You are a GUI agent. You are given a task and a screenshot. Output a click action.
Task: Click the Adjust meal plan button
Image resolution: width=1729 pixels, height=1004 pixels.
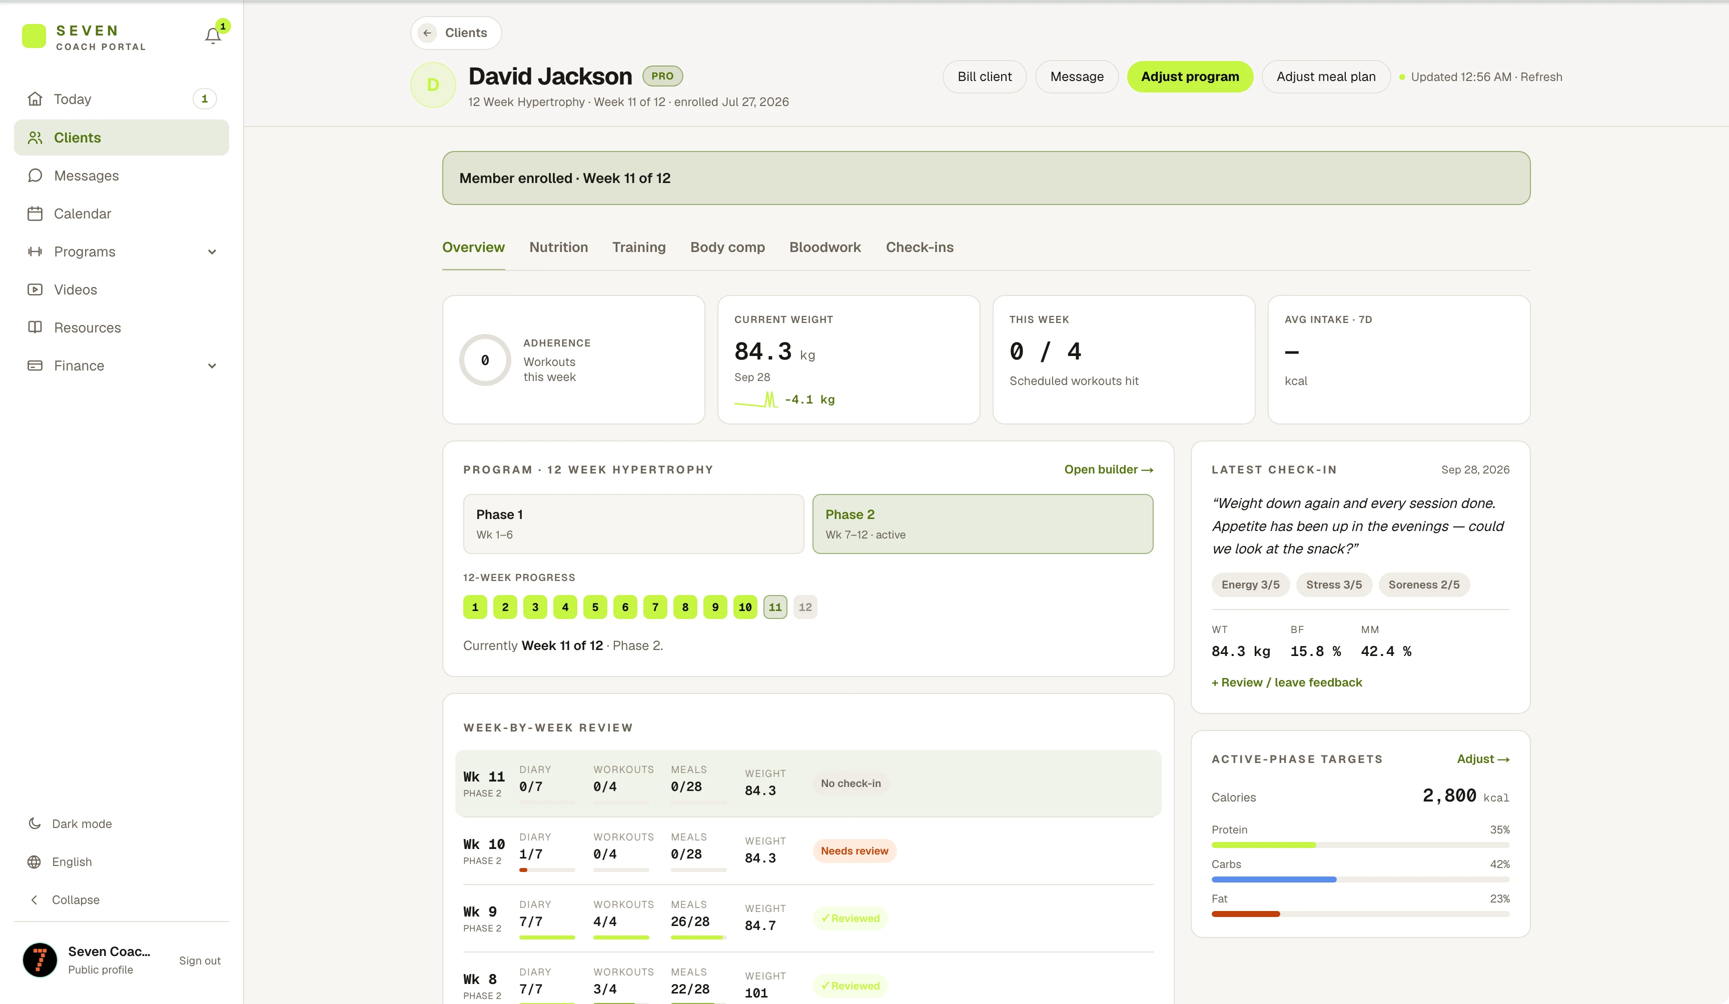pyautogui.click(x=1326, y=77)
